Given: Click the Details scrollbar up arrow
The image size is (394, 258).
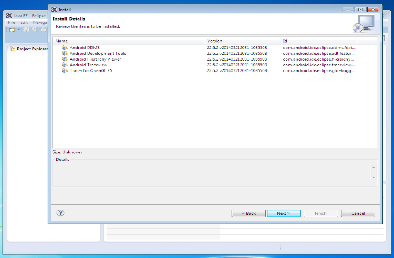Looking at the screenshot, I should point(373,167).
